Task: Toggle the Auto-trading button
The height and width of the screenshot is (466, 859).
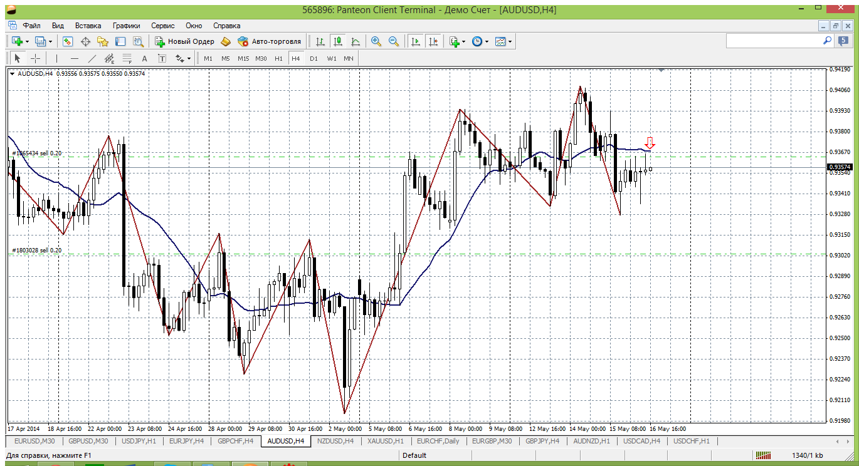Action: pyautogui.click(x=269, y=41)
